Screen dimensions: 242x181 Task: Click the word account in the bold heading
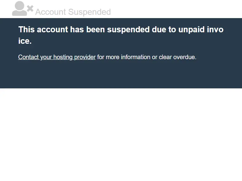(x=52, y=29)
